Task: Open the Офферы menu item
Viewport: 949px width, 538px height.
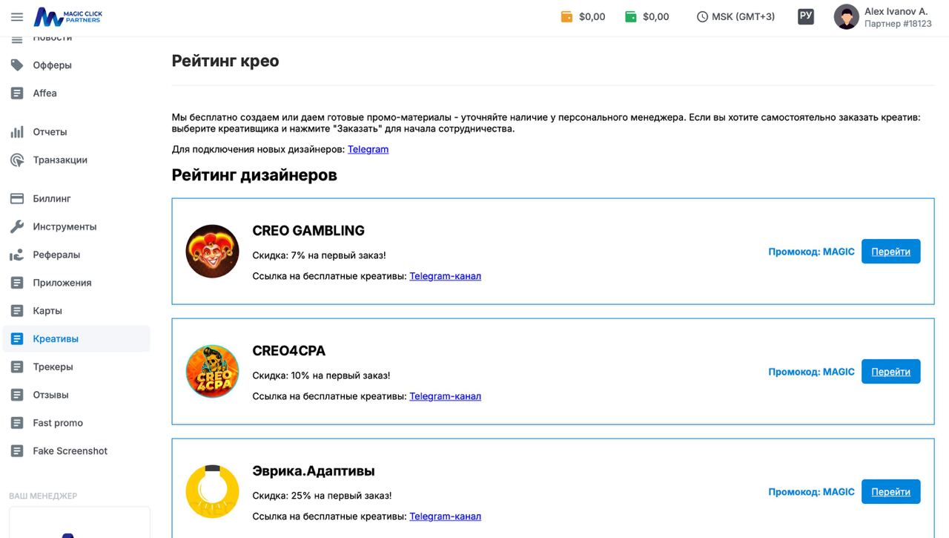Action: pyautogui.click(x=76, y=65)
